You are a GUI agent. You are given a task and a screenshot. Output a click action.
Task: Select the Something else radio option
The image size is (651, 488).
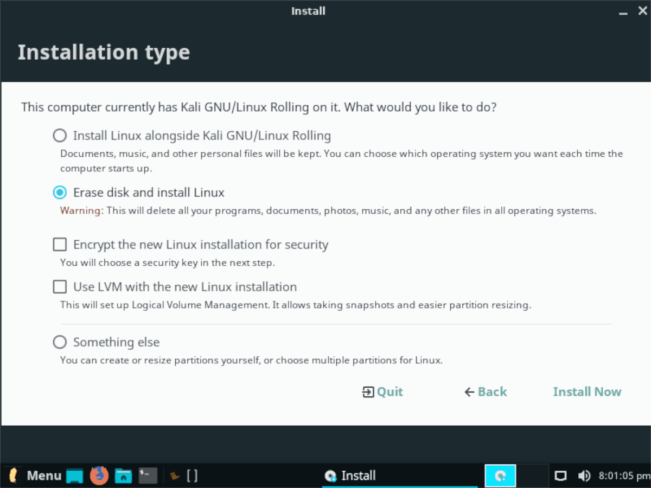click(60, 342)
